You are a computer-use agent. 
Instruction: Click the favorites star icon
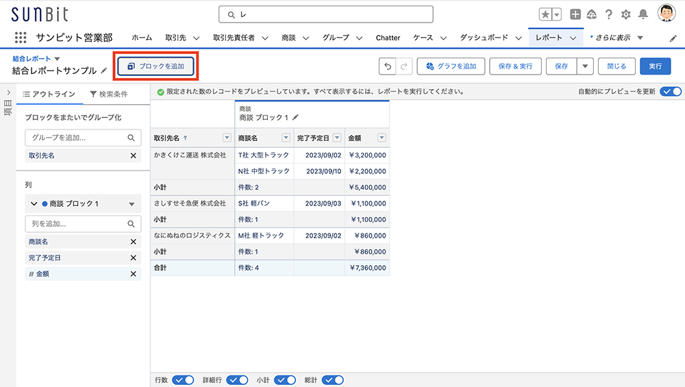pyautogui.click(x=545, y=14)
